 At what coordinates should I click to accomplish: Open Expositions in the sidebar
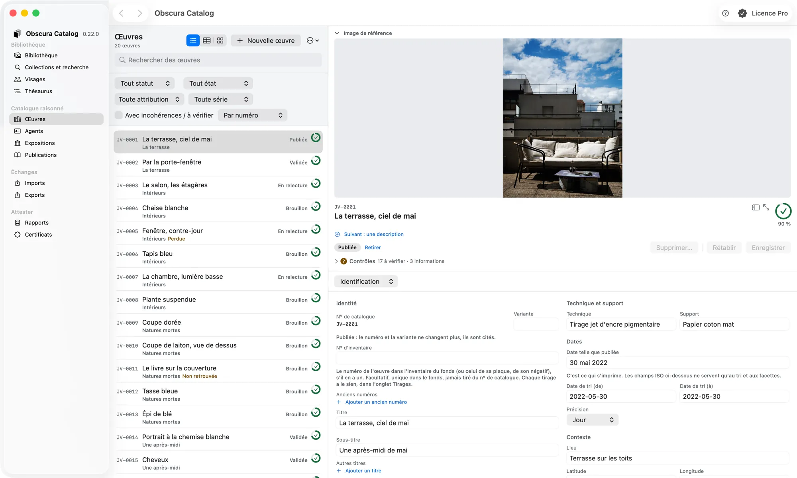pos(40,143)
